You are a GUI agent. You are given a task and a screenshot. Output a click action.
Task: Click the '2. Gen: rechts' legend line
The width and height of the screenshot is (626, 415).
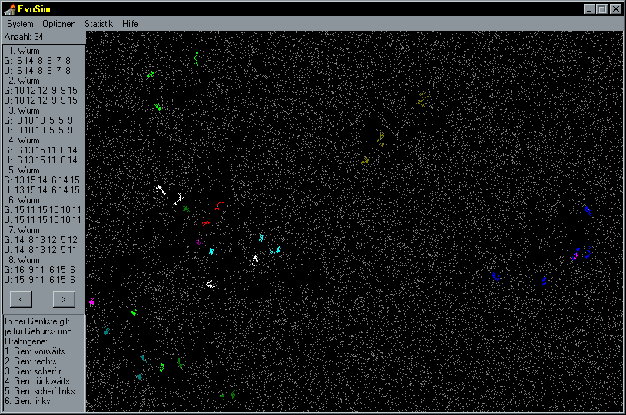tap(31, 361)
